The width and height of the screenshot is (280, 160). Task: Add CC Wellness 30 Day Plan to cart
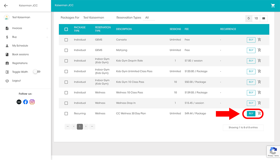pos(260,113)
